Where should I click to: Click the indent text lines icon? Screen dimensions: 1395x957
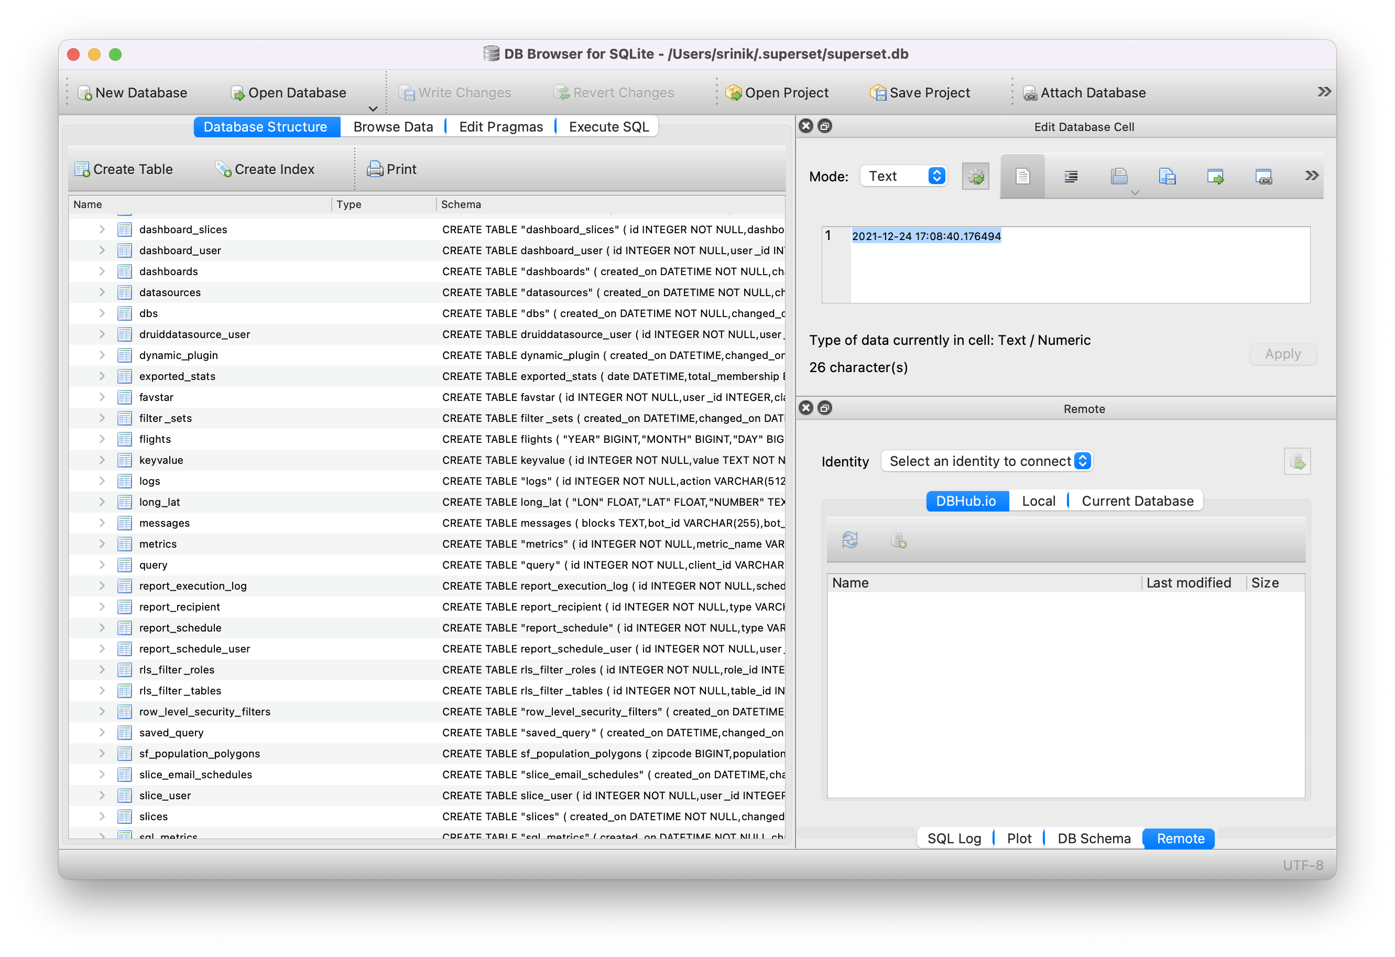[x=1070, y=177]
